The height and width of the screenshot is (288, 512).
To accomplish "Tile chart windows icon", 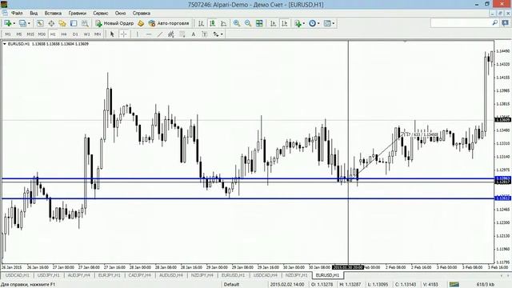I will (x=259, y=23).
